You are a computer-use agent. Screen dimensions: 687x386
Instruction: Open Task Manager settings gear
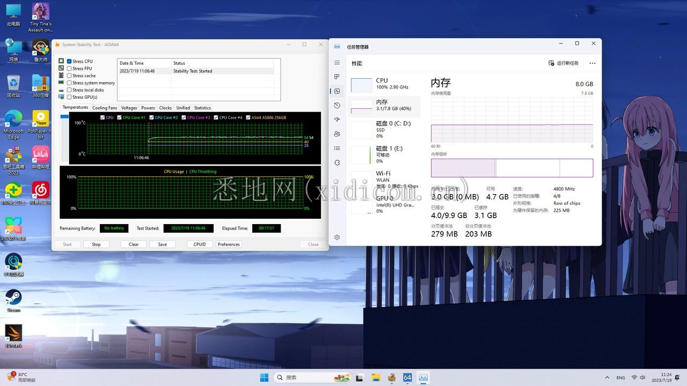tap(337, 237)
